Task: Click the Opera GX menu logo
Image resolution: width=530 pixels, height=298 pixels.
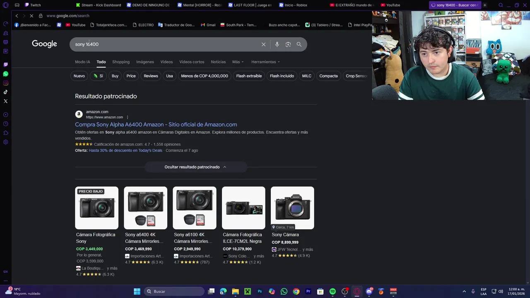Action: coord(5,5)
